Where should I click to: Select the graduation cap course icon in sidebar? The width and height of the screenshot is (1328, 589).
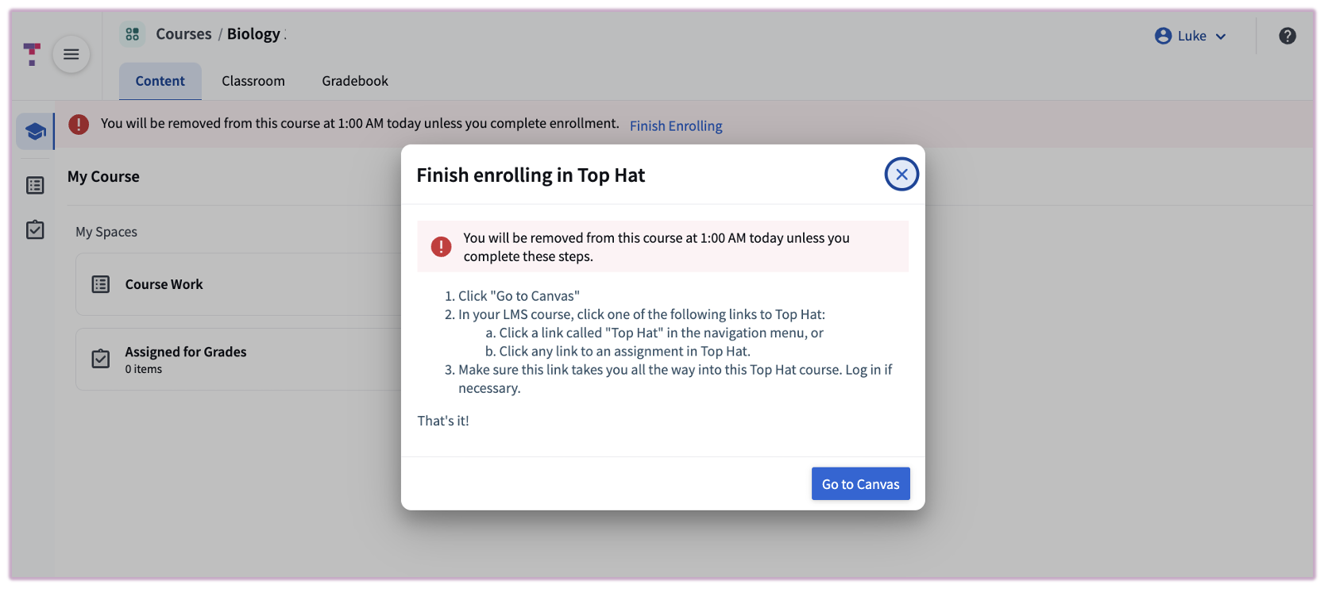coord(33,131)
